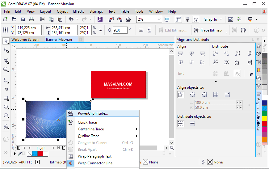Toggle the lock ratio padlock
Viewport: 269px width, 169px height.
[101, 30]
